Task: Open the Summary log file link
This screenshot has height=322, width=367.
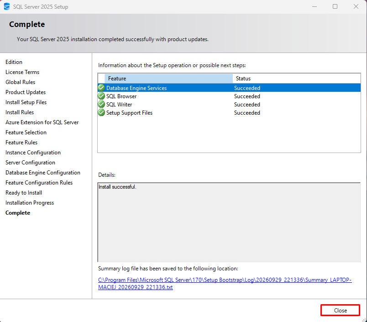Action: click(225, 283)
